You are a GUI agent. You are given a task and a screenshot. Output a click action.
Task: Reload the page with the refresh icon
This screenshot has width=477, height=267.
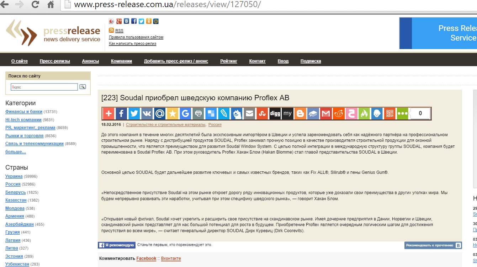(x=35, y=5)
